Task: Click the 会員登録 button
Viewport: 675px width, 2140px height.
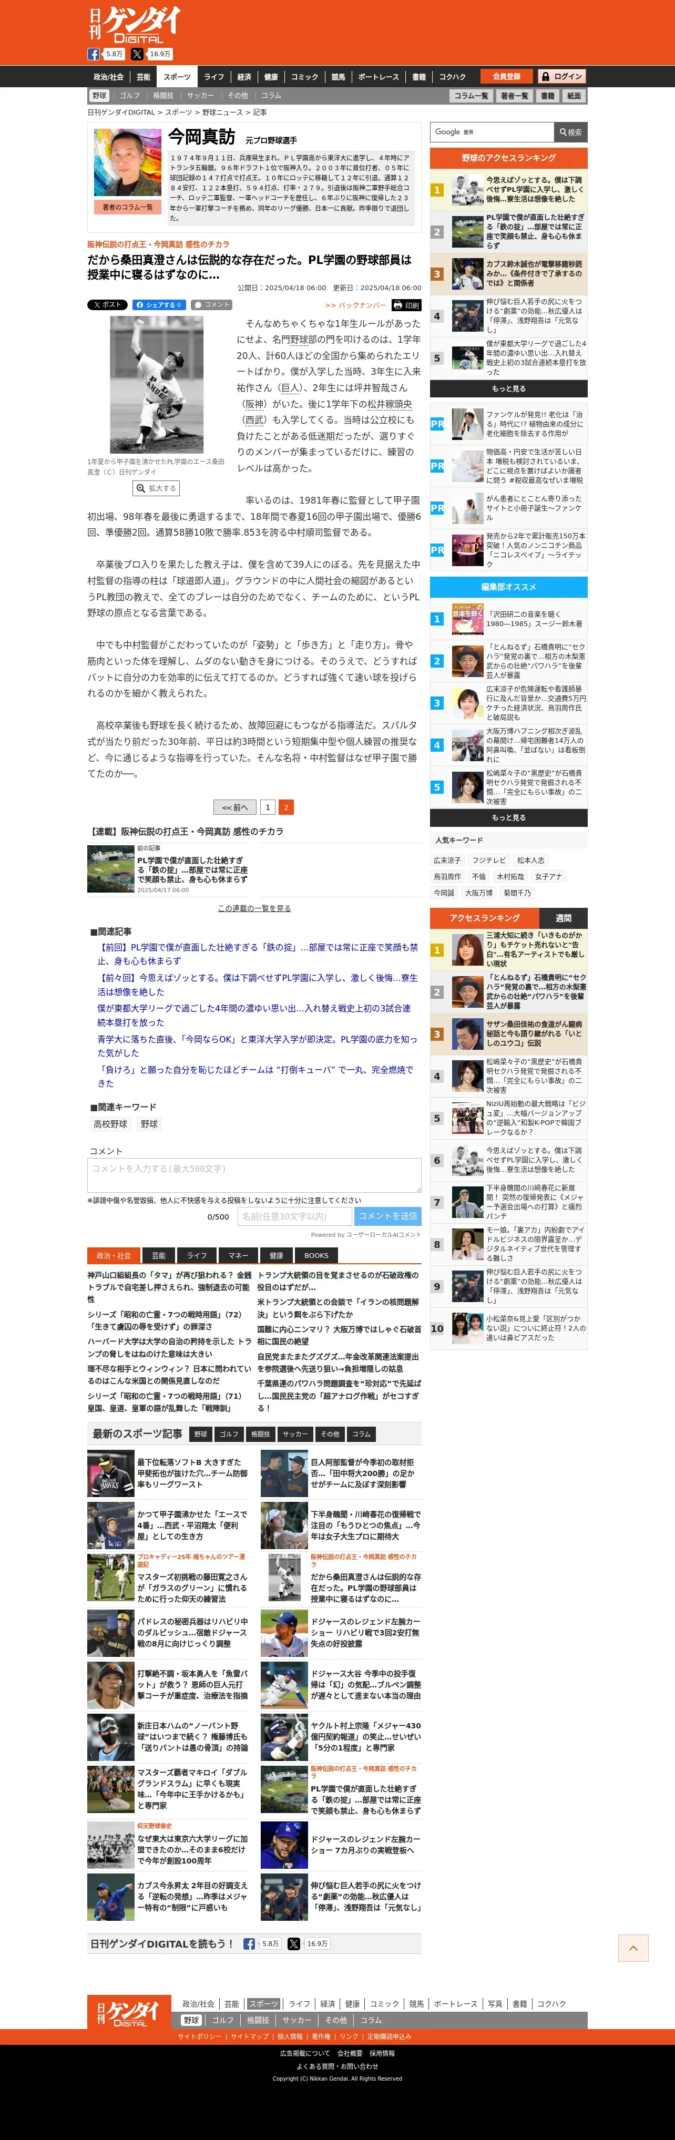Action: coord(506,76)
